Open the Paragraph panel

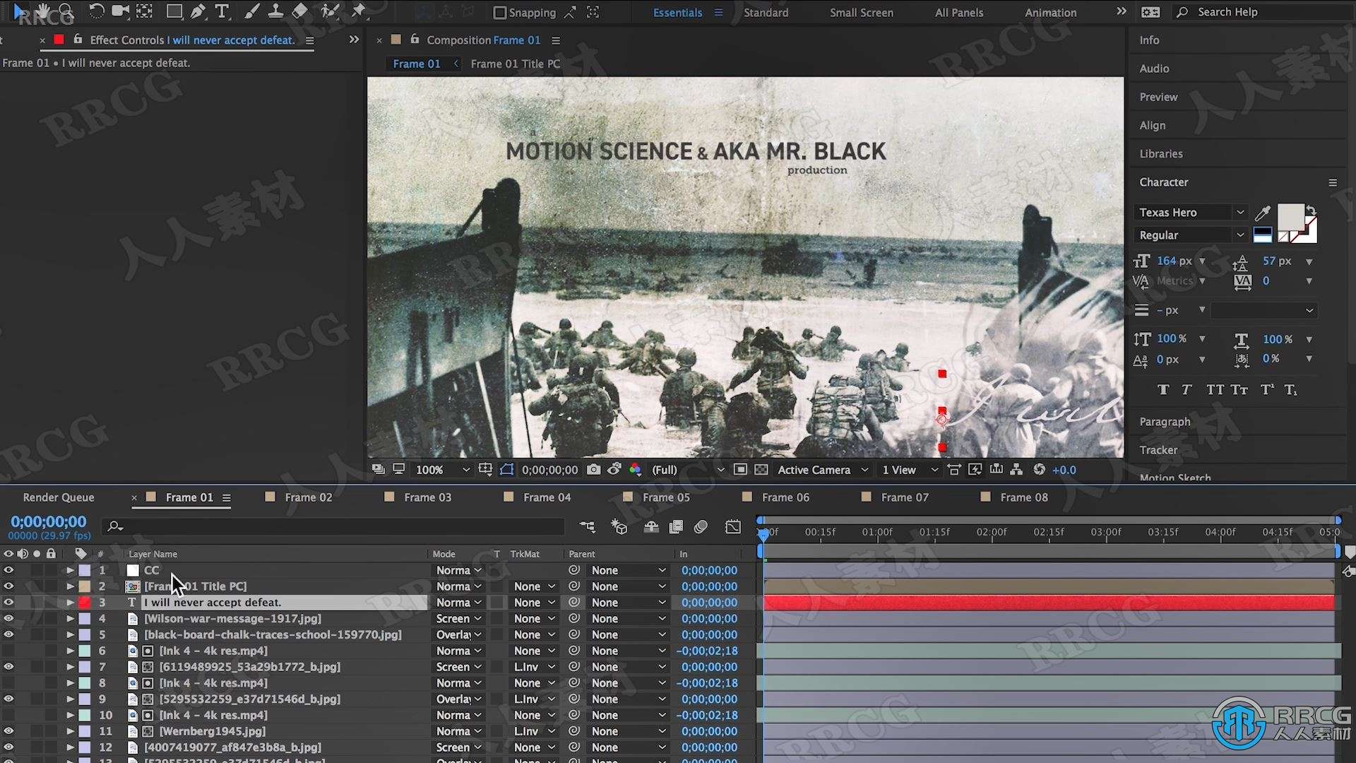click(x=1165, y=421)
